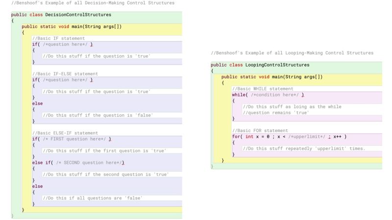Click the if line under "//Basic IF statement"

tap(63, 44)
